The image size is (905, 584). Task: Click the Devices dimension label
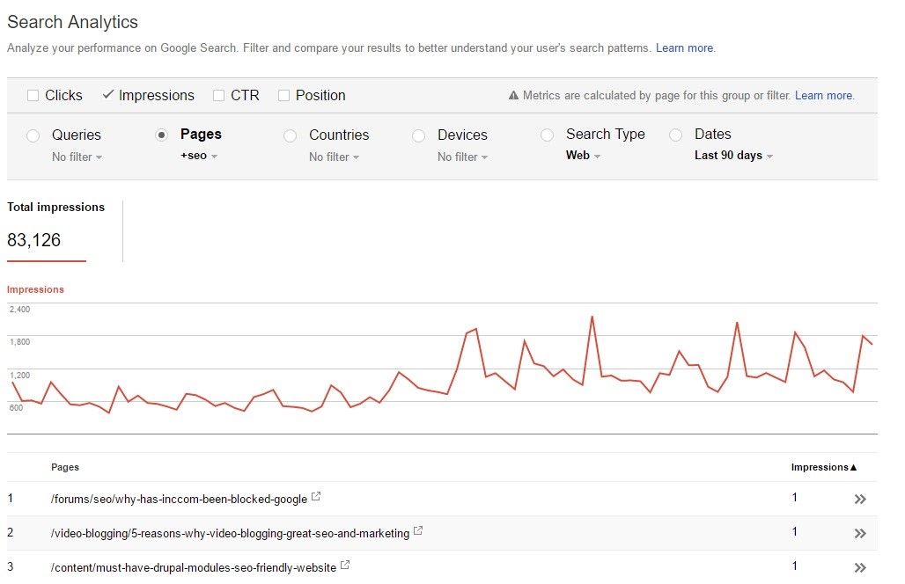tap(462, 135)
